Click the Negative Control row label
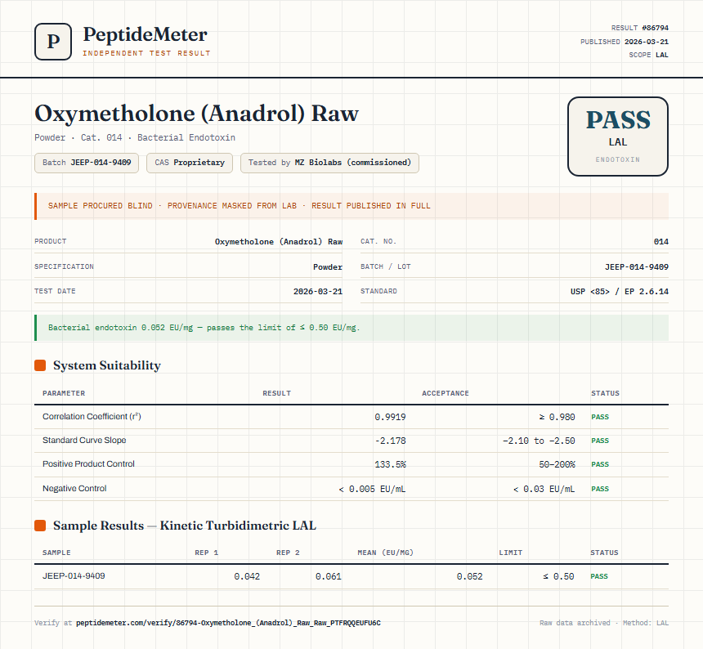703x649 pixels. click(74, 488)
